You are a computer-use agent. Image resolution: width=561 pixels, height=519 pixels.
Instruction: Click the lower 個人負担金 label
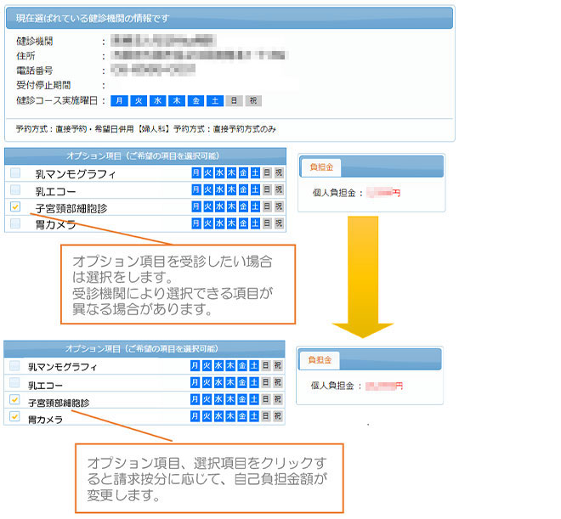click(x=332, y=386)
